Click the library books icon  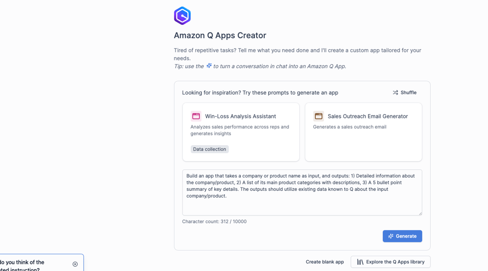click(x=360, y=262)
